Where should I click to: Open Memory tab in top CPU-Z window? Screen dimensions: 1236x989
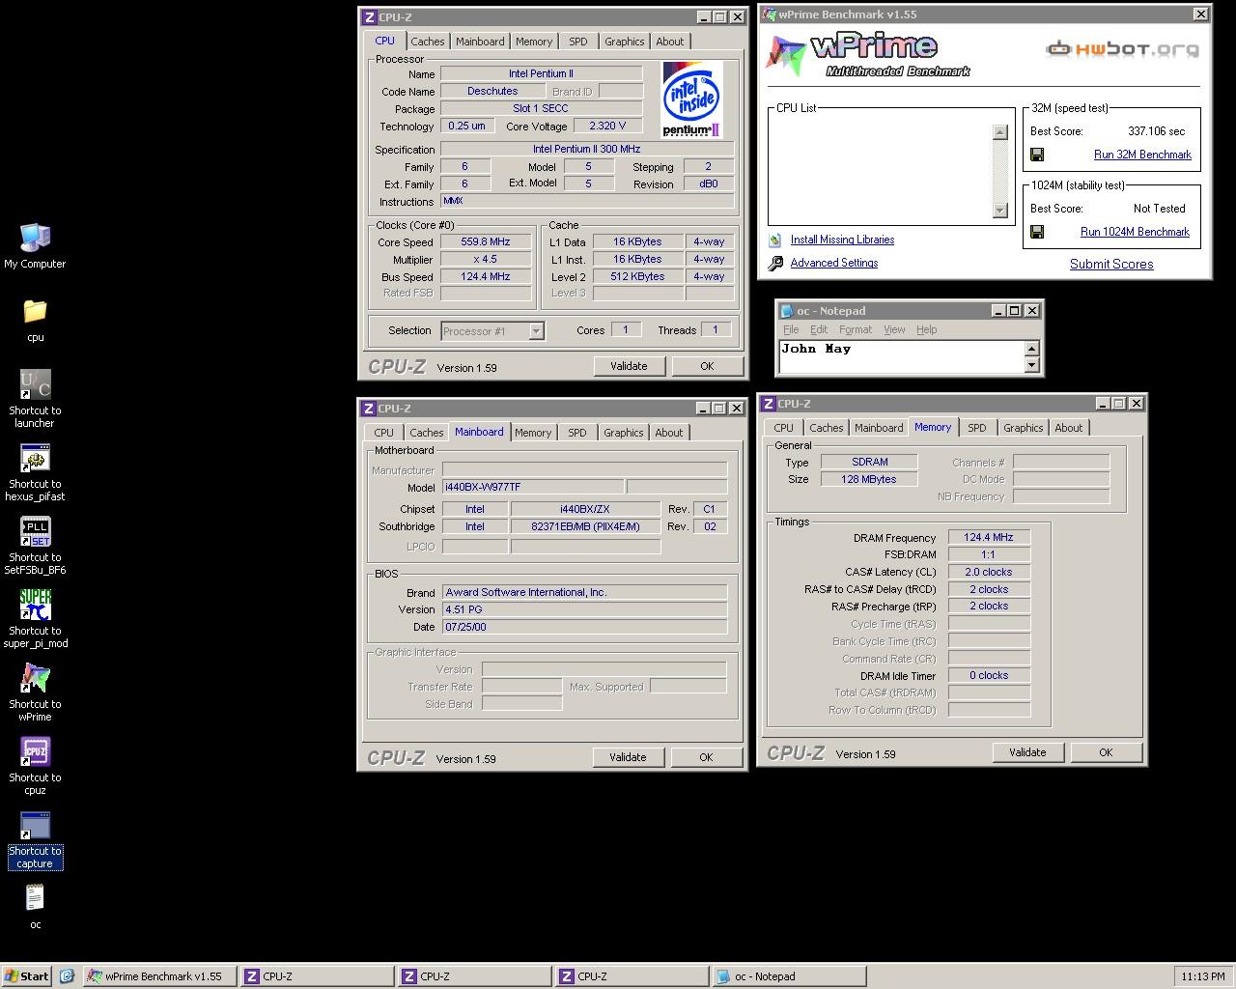534,42
